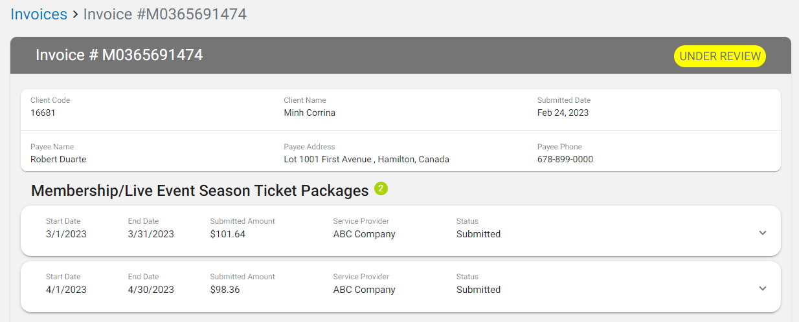Open the Invoices breadcrumb link
Screen dimensions: 799x322
pyautogui.click(x=39, y=14)
